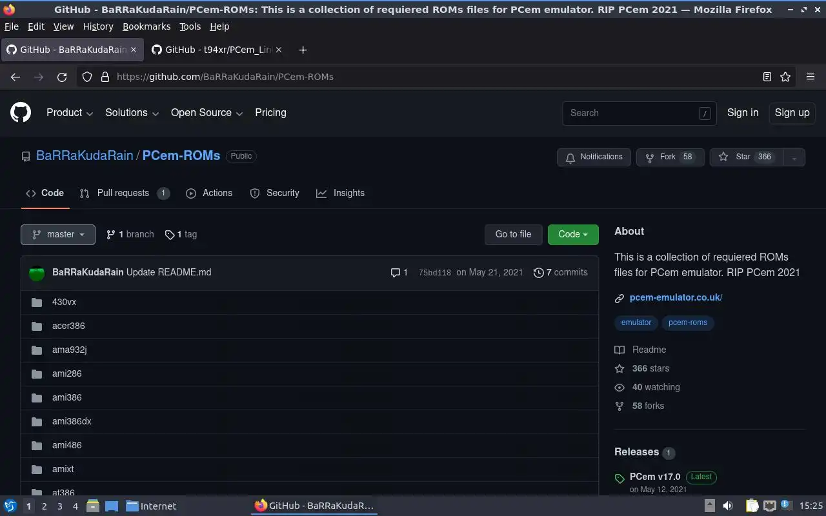The height and width of the screenshot is (516, 826).
Task: Switch to the Pull requests tab
Action: [x=125, y=193]
